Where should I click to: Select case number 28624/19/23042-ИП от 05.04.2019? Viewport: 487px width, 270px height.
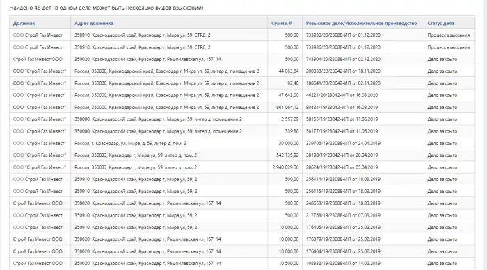coord(342,167)
